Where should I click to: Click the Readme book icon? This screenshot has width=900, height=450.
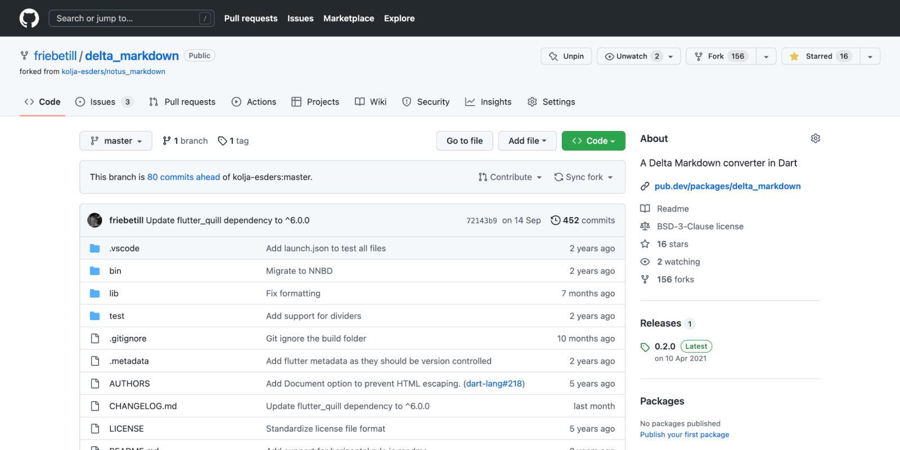(645, 208)
